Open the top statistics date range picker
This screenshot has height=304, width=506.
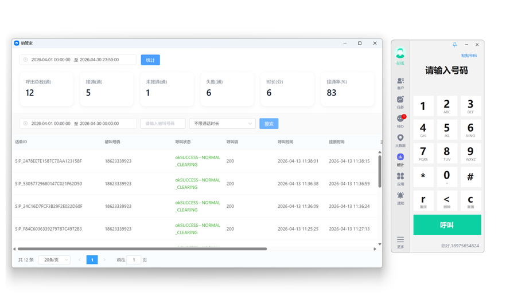[x=78, y=60]
